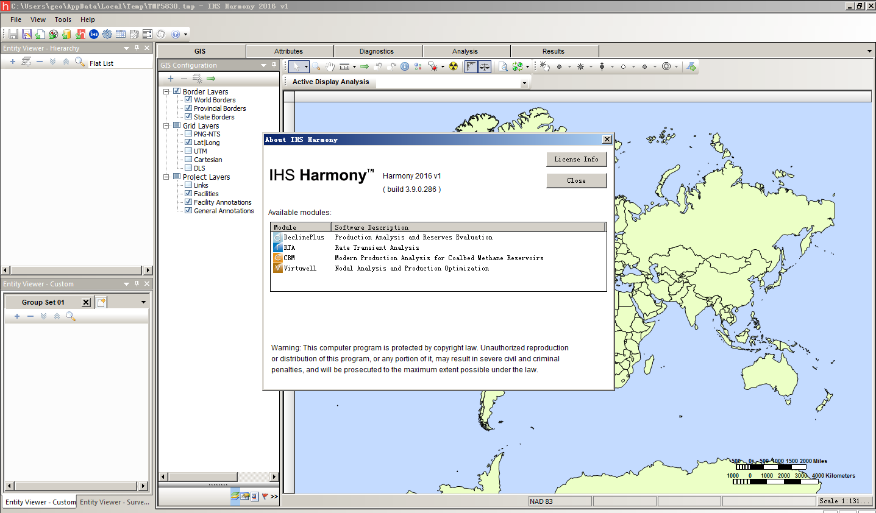Viewport: 876px width, 513px height.
Task: Check the Links project layer
Action: (188, 185)
